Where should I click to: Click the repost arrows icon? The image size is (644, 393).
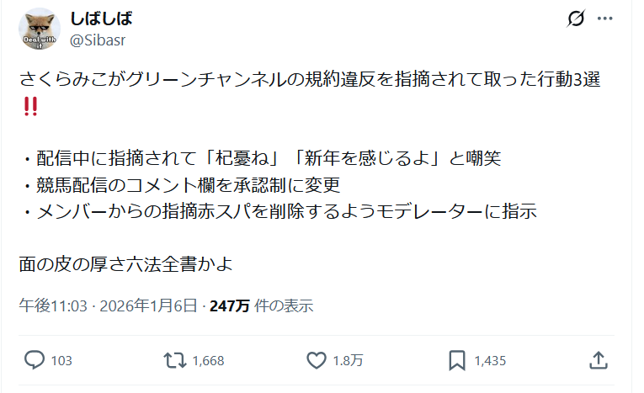[174, 360]
